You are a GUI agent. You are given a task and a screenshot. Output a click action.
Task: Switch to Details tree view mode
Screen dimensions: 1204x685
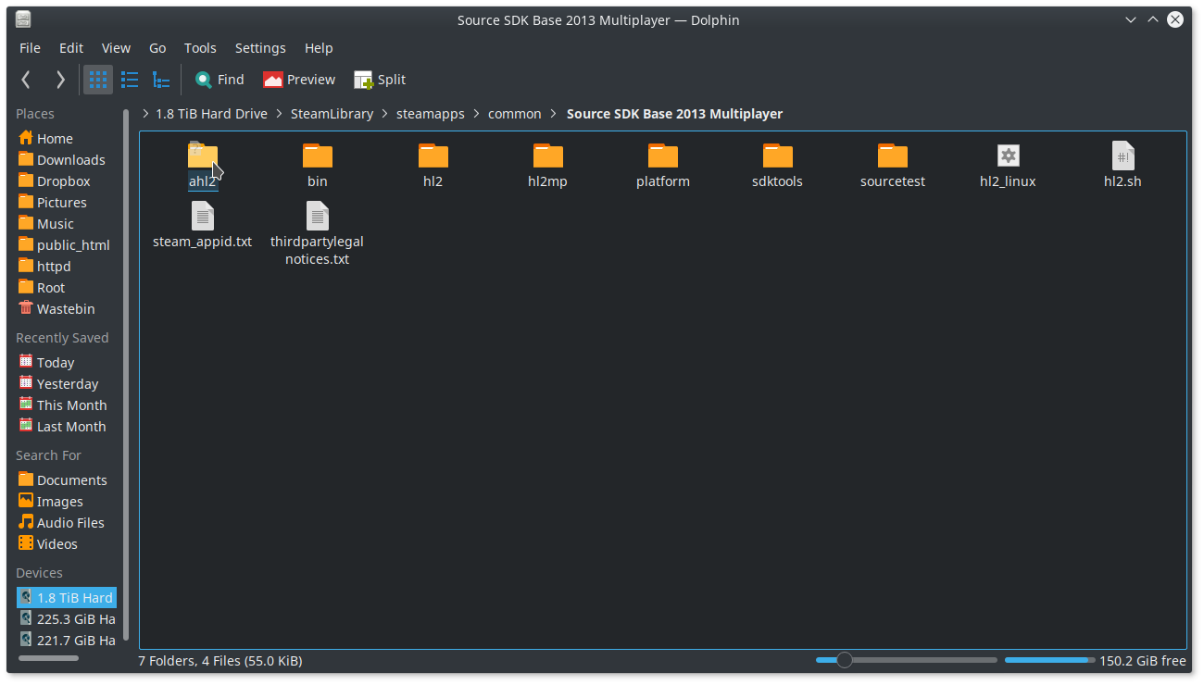coord(161,80)
